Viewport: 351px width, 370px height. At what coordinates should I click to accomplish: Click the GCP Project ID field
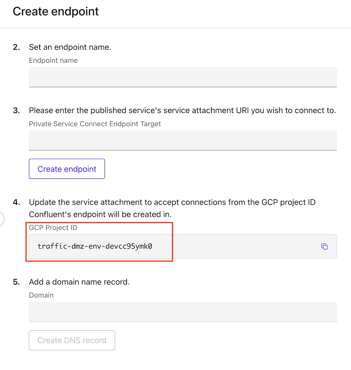(183, 246)
